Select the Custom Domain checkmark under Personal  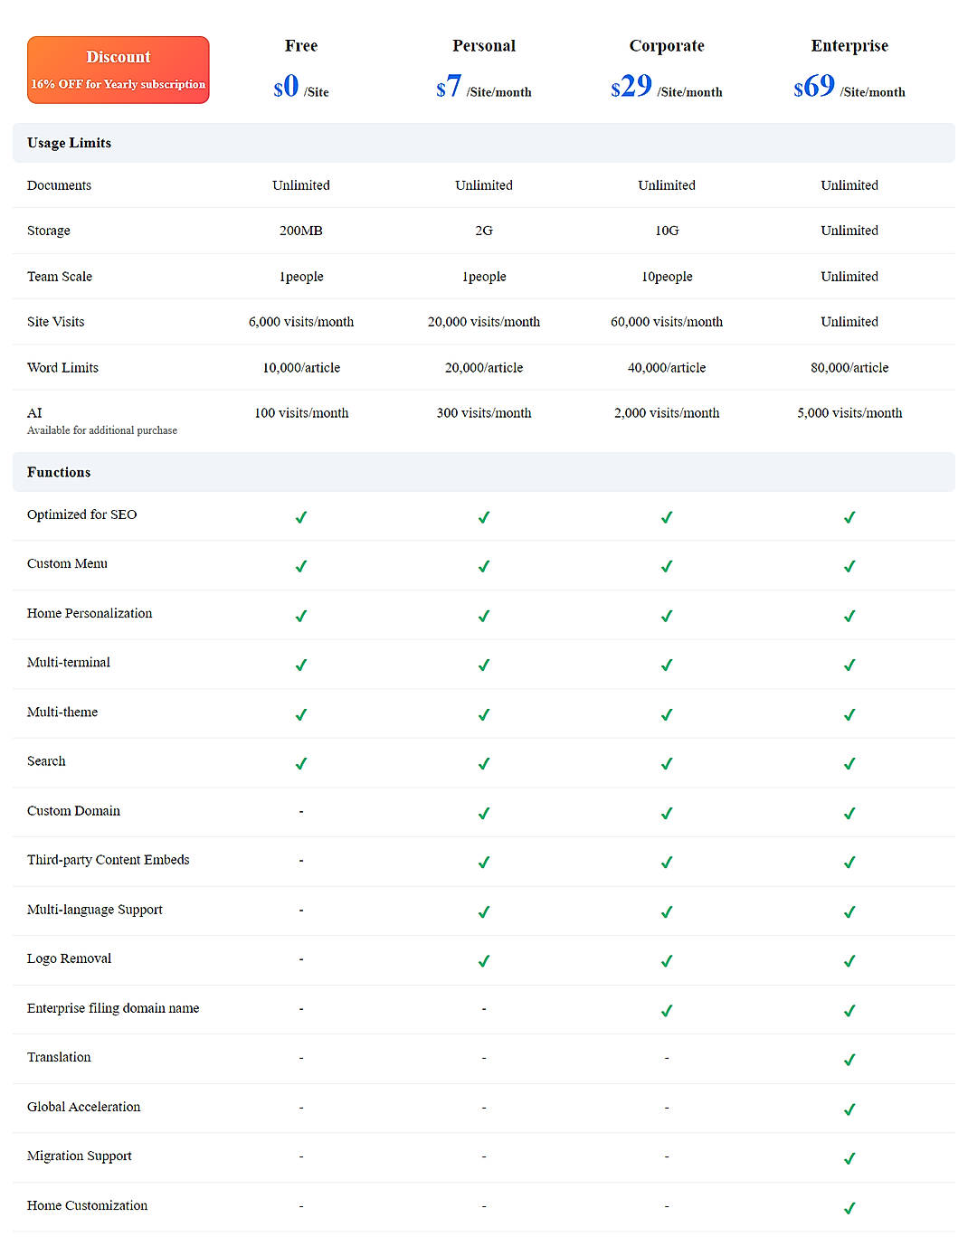(x=484, y=813)
